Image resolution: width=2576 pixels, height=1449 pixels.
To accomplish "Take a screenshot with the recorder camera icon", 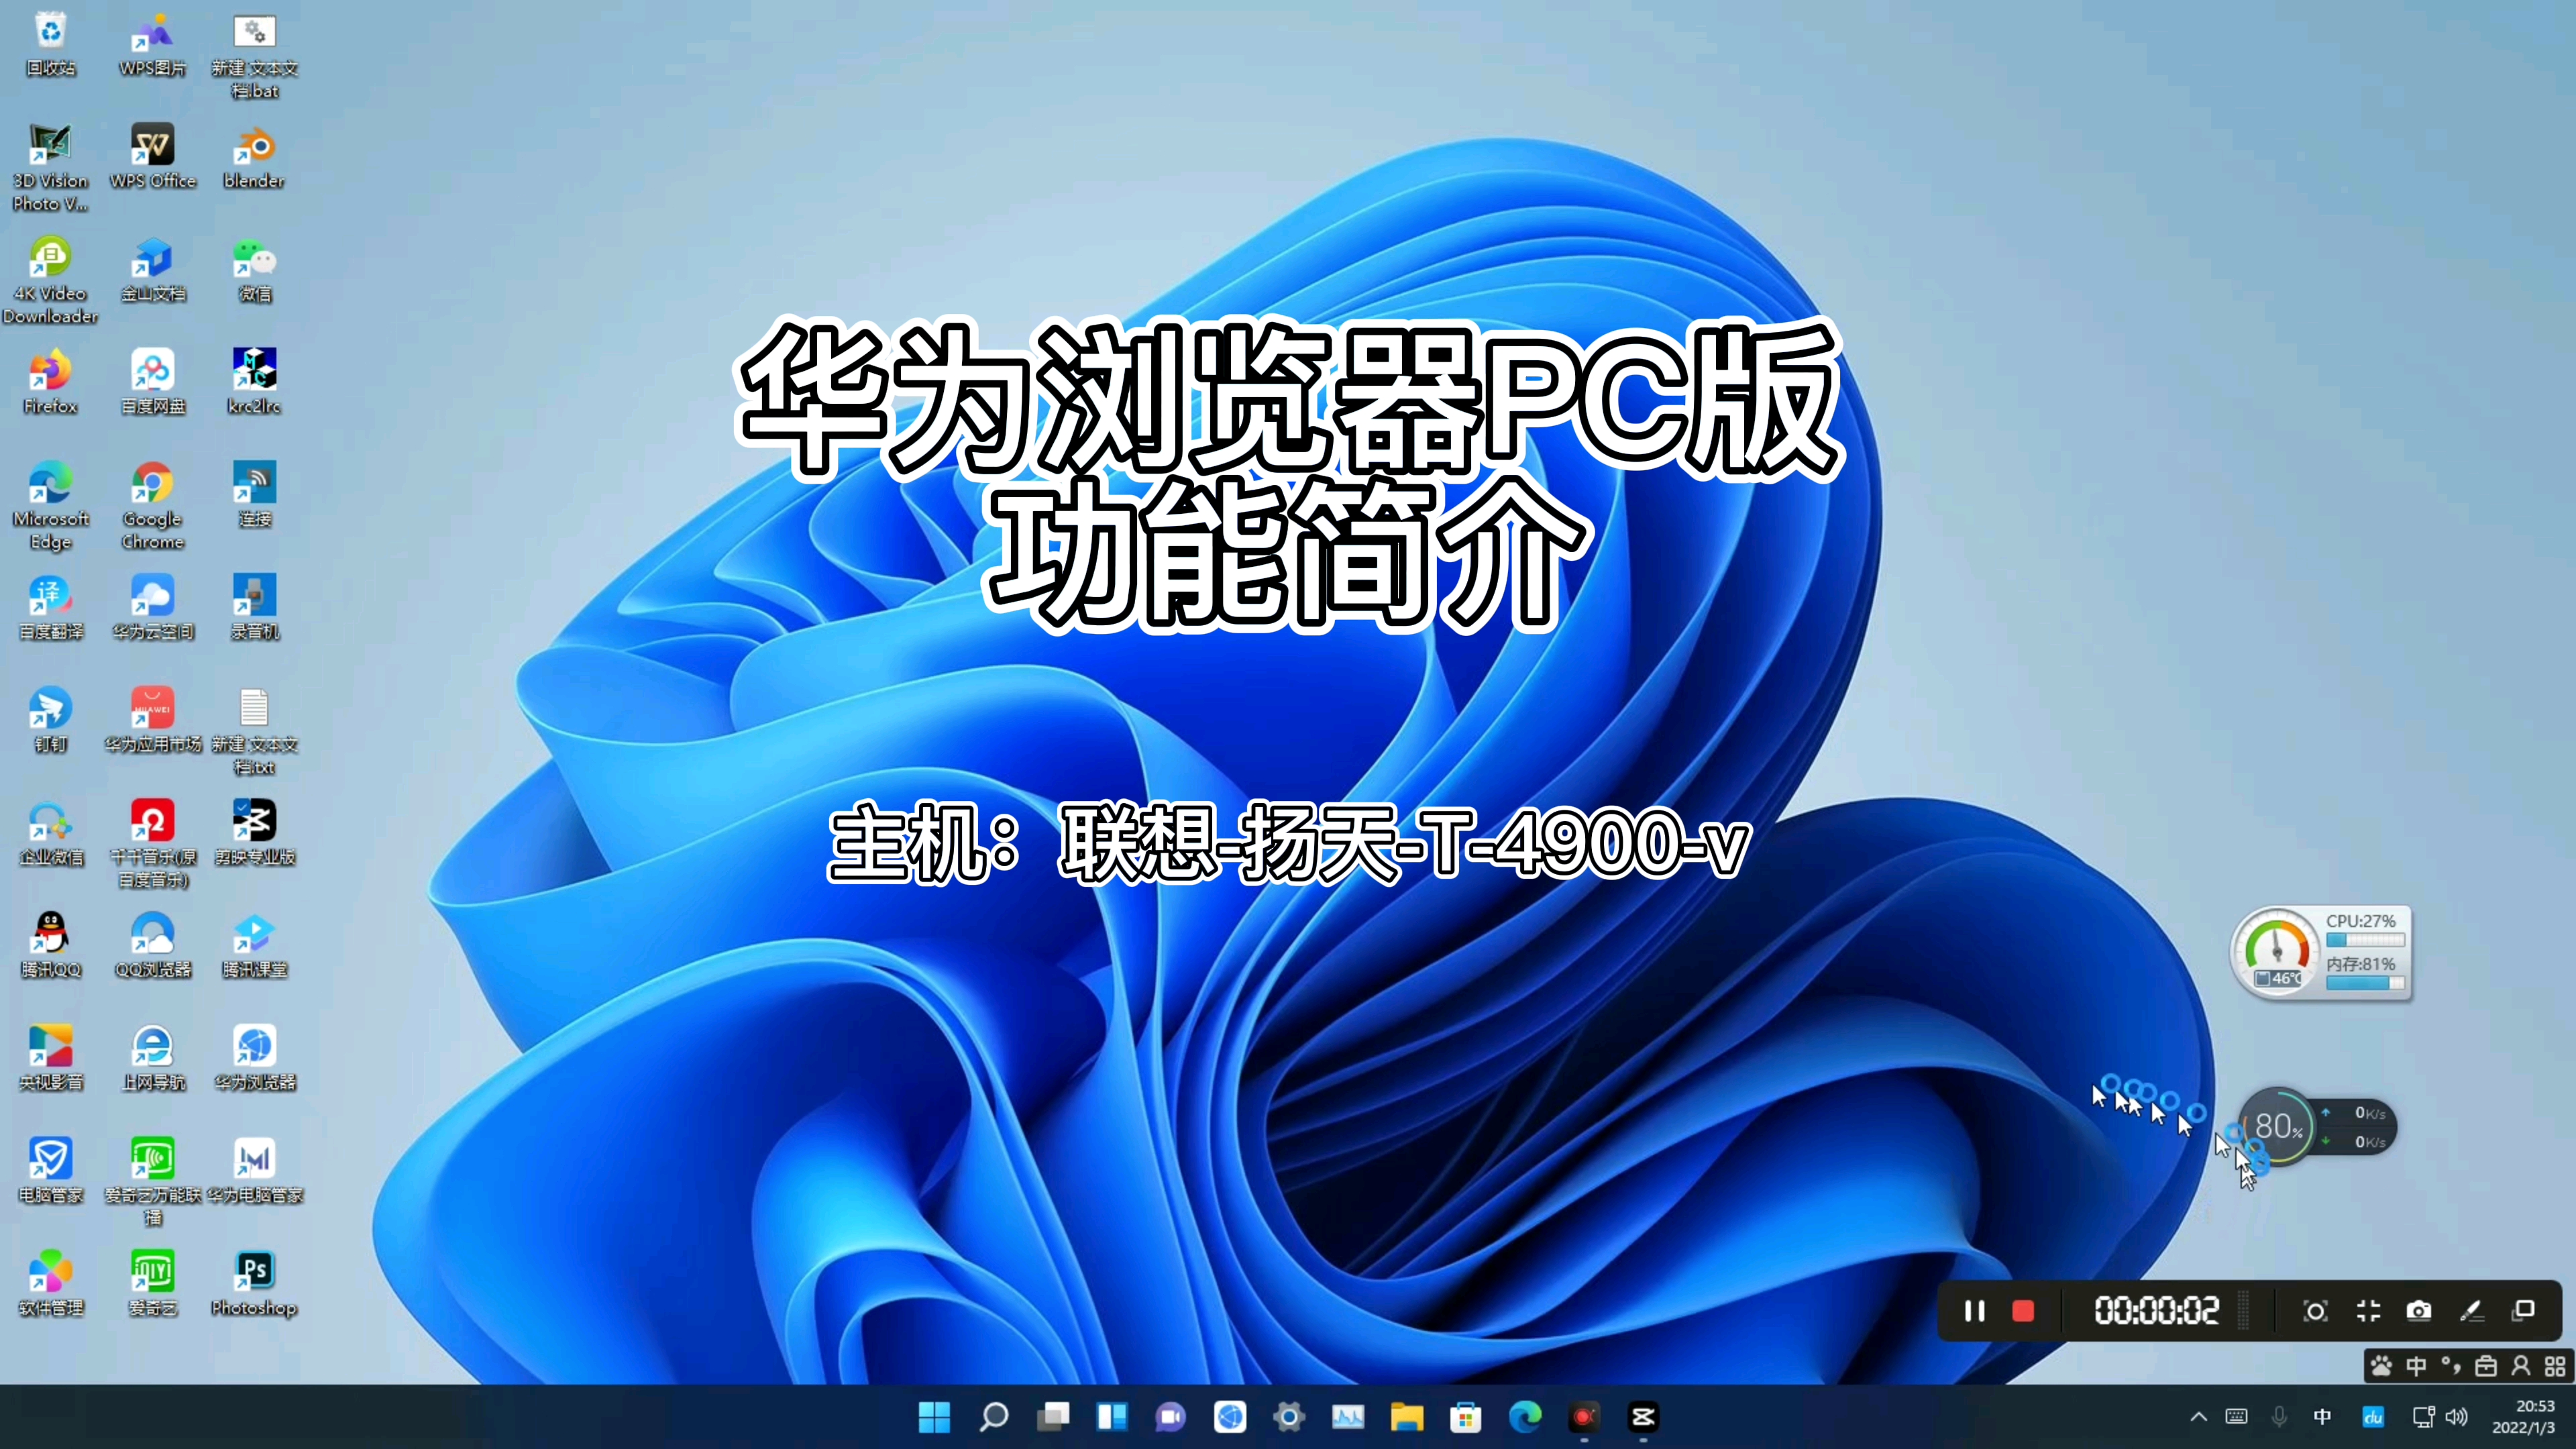I will tap(2419, 1310).
